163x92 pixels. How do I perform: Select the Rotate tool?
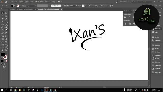(x=3, y=30)
